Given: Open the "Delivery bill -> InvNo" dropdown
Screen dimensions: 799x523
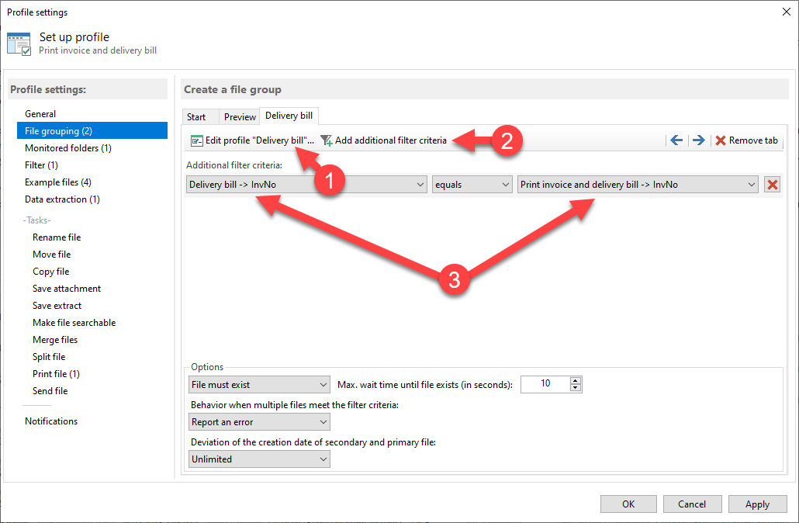Looking at the screenshot, I should coord(306,185).
